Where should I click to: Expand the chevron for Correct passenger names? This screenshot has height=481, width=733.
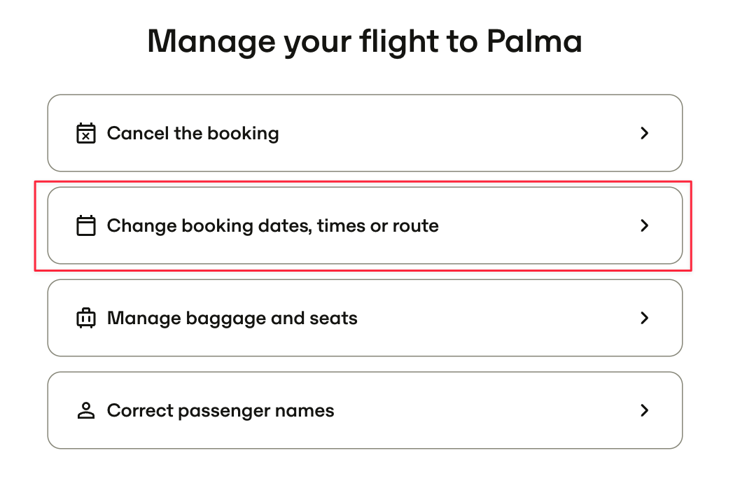(x=645, y=410)
